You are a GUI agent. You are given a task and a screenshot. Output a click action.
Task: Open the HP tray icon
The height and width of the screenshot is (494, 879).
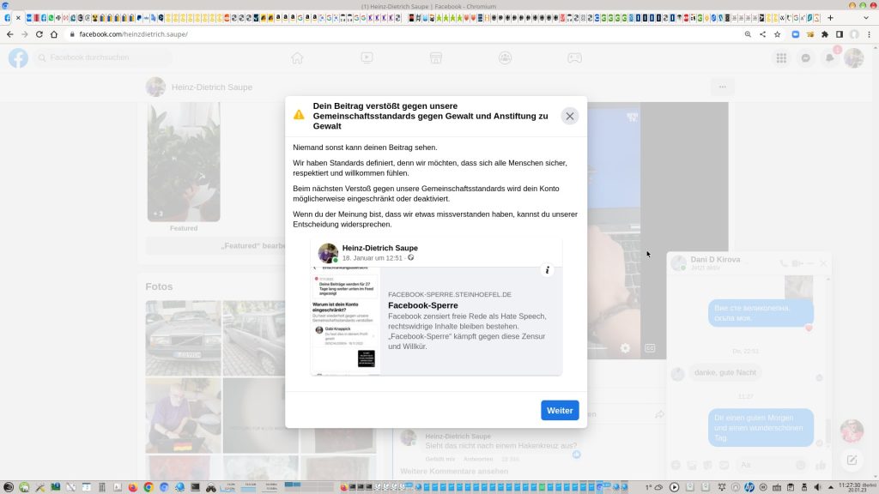[749, 487]
